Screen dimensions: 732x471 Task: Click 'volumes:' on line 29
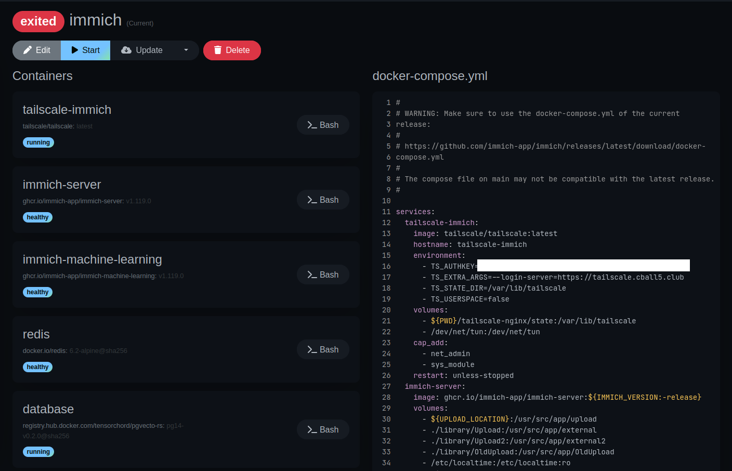[430, 409]
